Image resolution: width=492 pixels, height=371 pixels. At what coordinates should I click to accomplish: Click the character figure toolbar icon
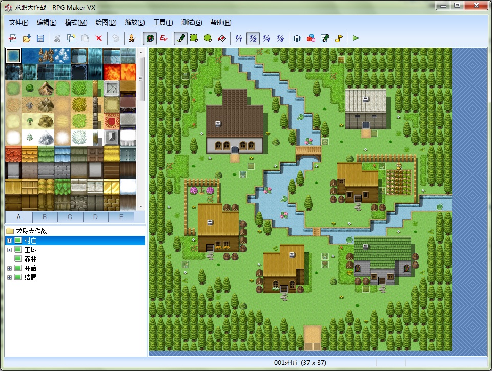(132, 38)
